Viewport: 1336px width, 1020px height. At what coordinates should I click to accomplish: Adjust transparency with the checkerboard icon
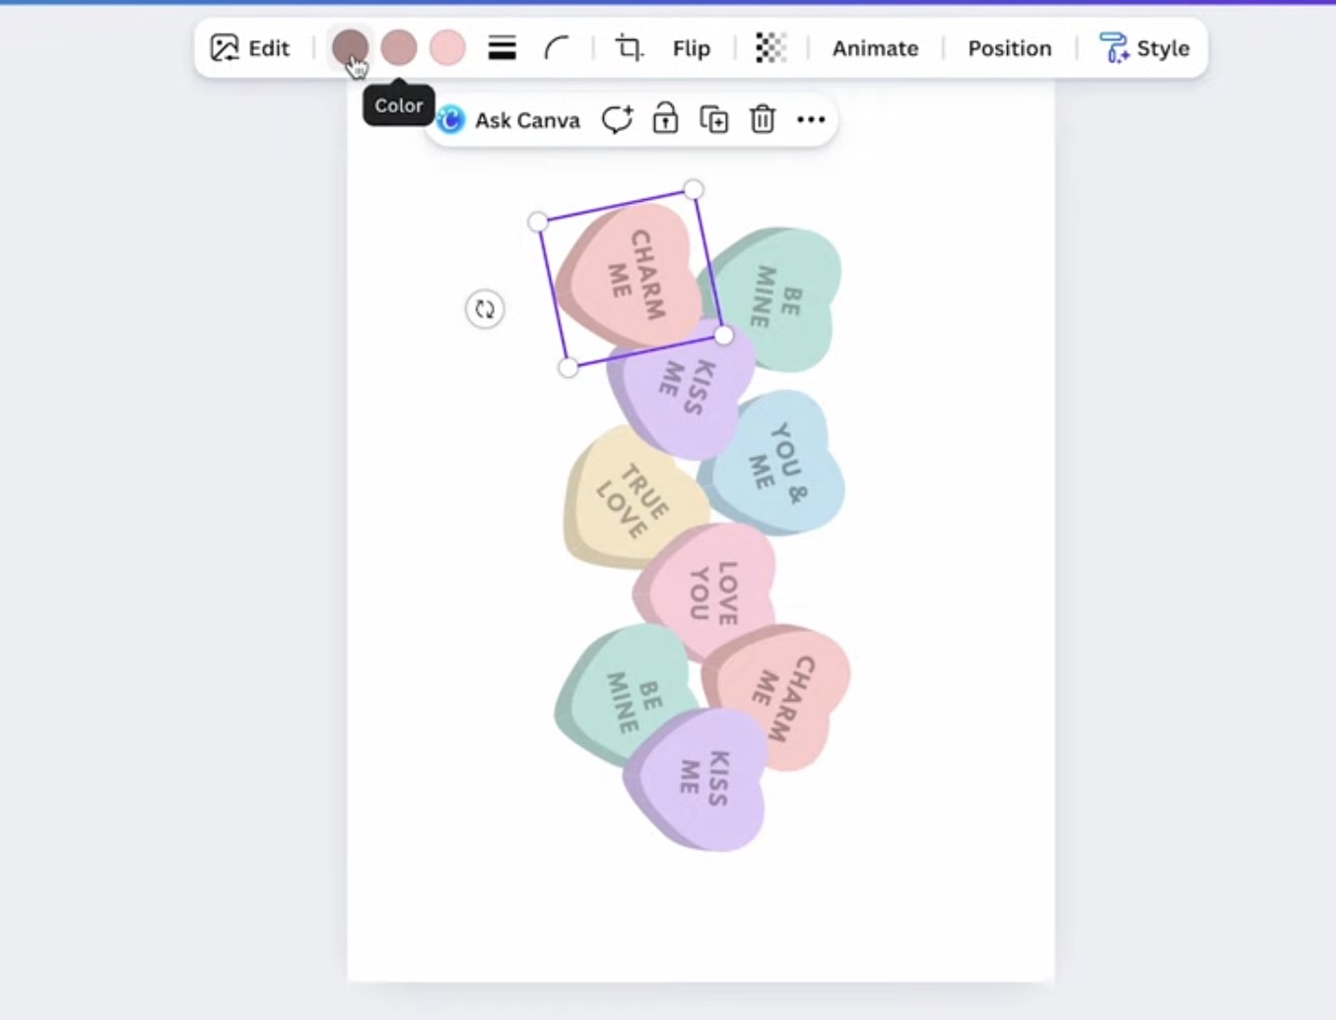(x=771, y=48)
